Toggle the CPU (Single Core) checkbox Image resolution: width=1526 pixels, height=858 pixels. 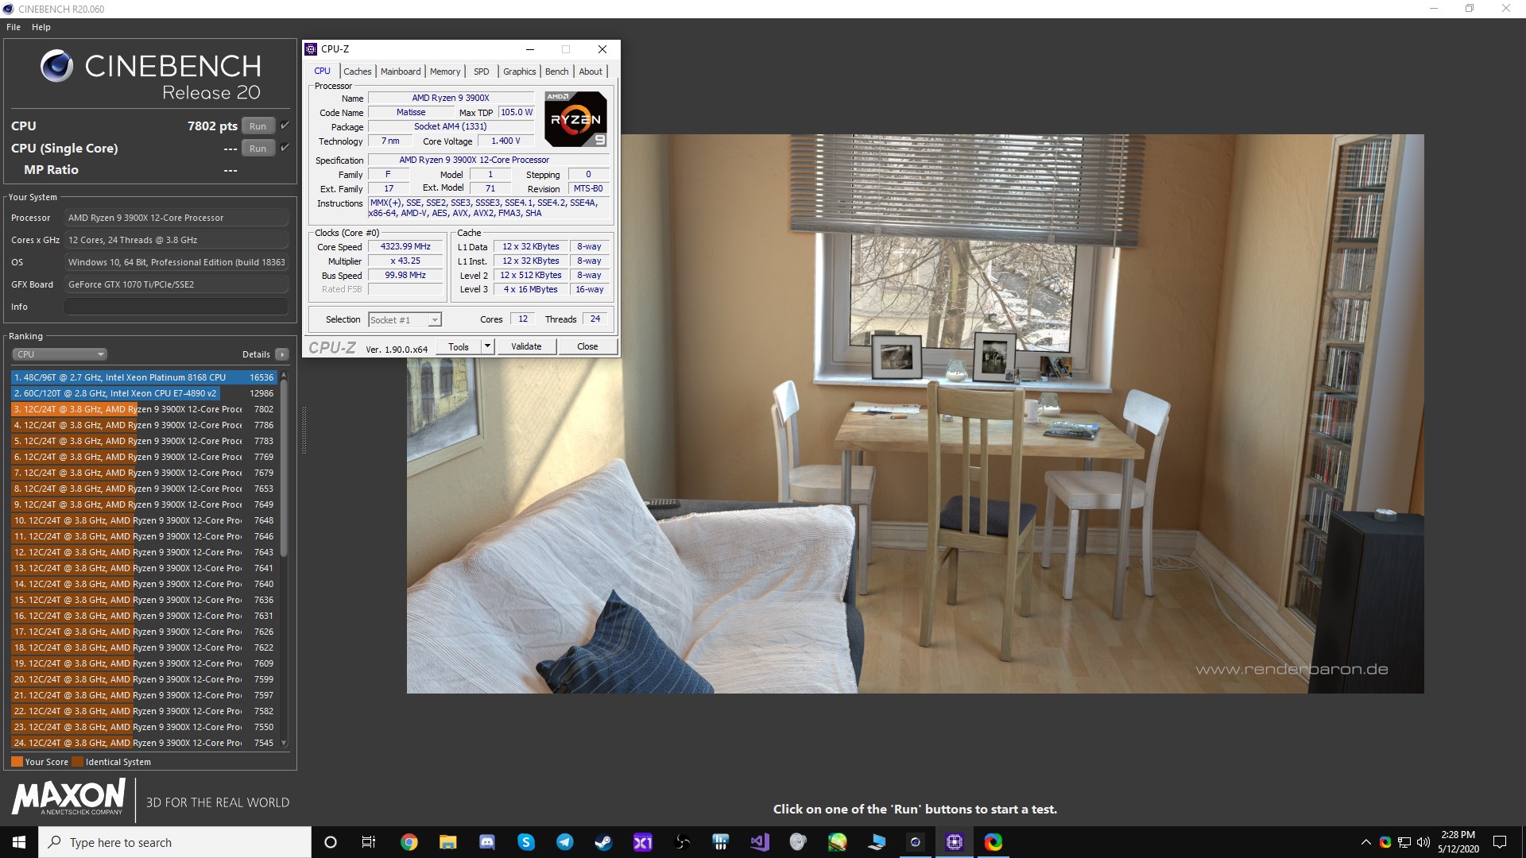(285, 148)
